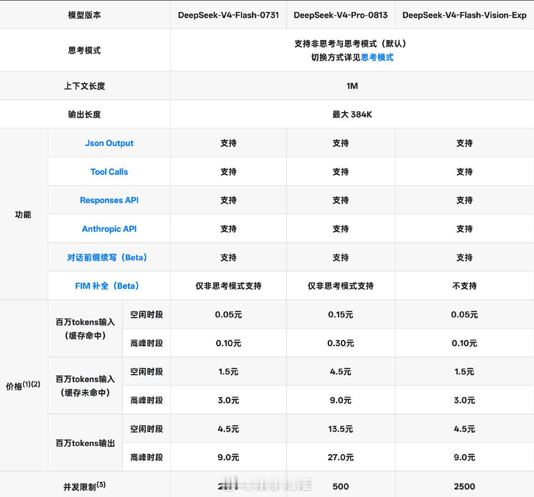Click 支持 for Responses API under Flash-Vision-Exp
Viewport: 534px width, 497px height.
pos(464,200)
